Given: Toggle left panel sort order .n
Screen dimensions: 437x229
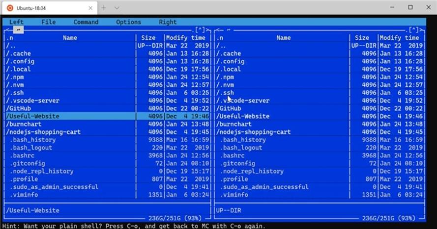Looking at the screenshot, I should pos(10,38).
